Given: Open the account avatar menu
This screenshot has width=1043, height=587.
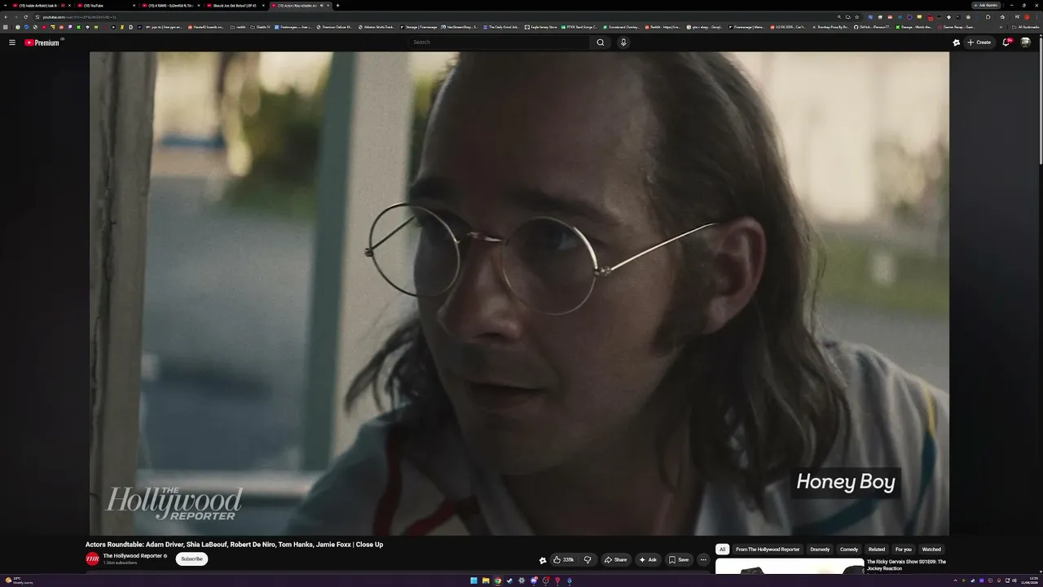Looking at the screenshot, I should tap(1026, 42).
